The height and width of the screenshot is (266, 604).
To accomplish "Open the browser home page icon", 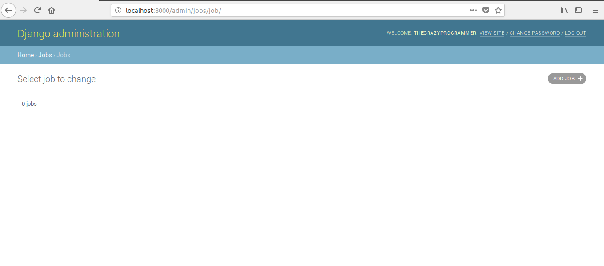I will (x=52, y=10).
